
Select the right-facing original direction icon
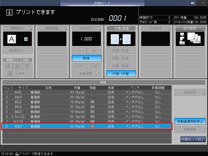tap(17, 66)
